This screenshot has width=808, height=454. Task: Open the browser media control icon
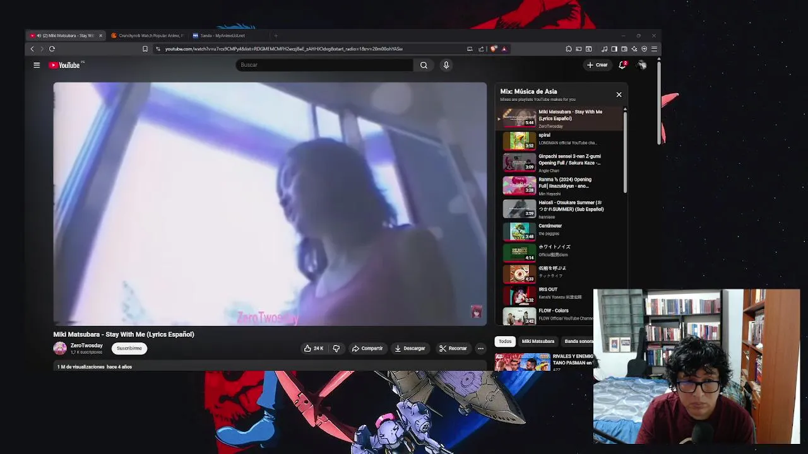[x=605, y=49]
